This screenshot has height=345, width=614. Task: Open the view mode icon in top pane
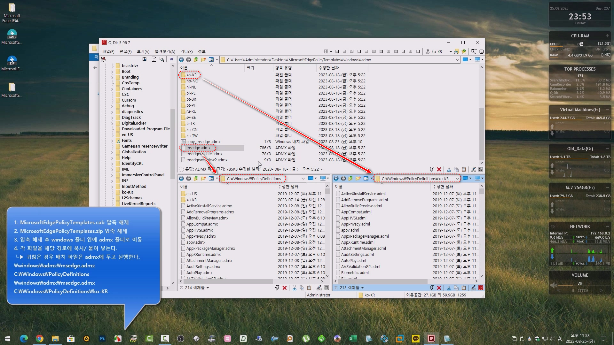coord(211,60)
